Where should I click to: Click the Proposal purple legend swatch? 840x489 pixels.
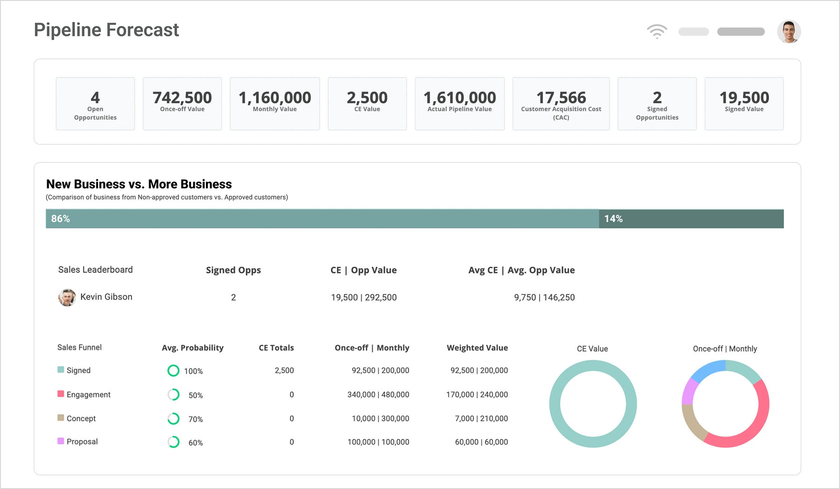61,441
